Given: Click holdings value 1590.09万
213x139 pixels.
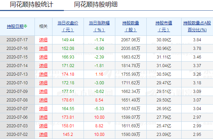Looking at the screenshot, I should click(x=130, y=135).
